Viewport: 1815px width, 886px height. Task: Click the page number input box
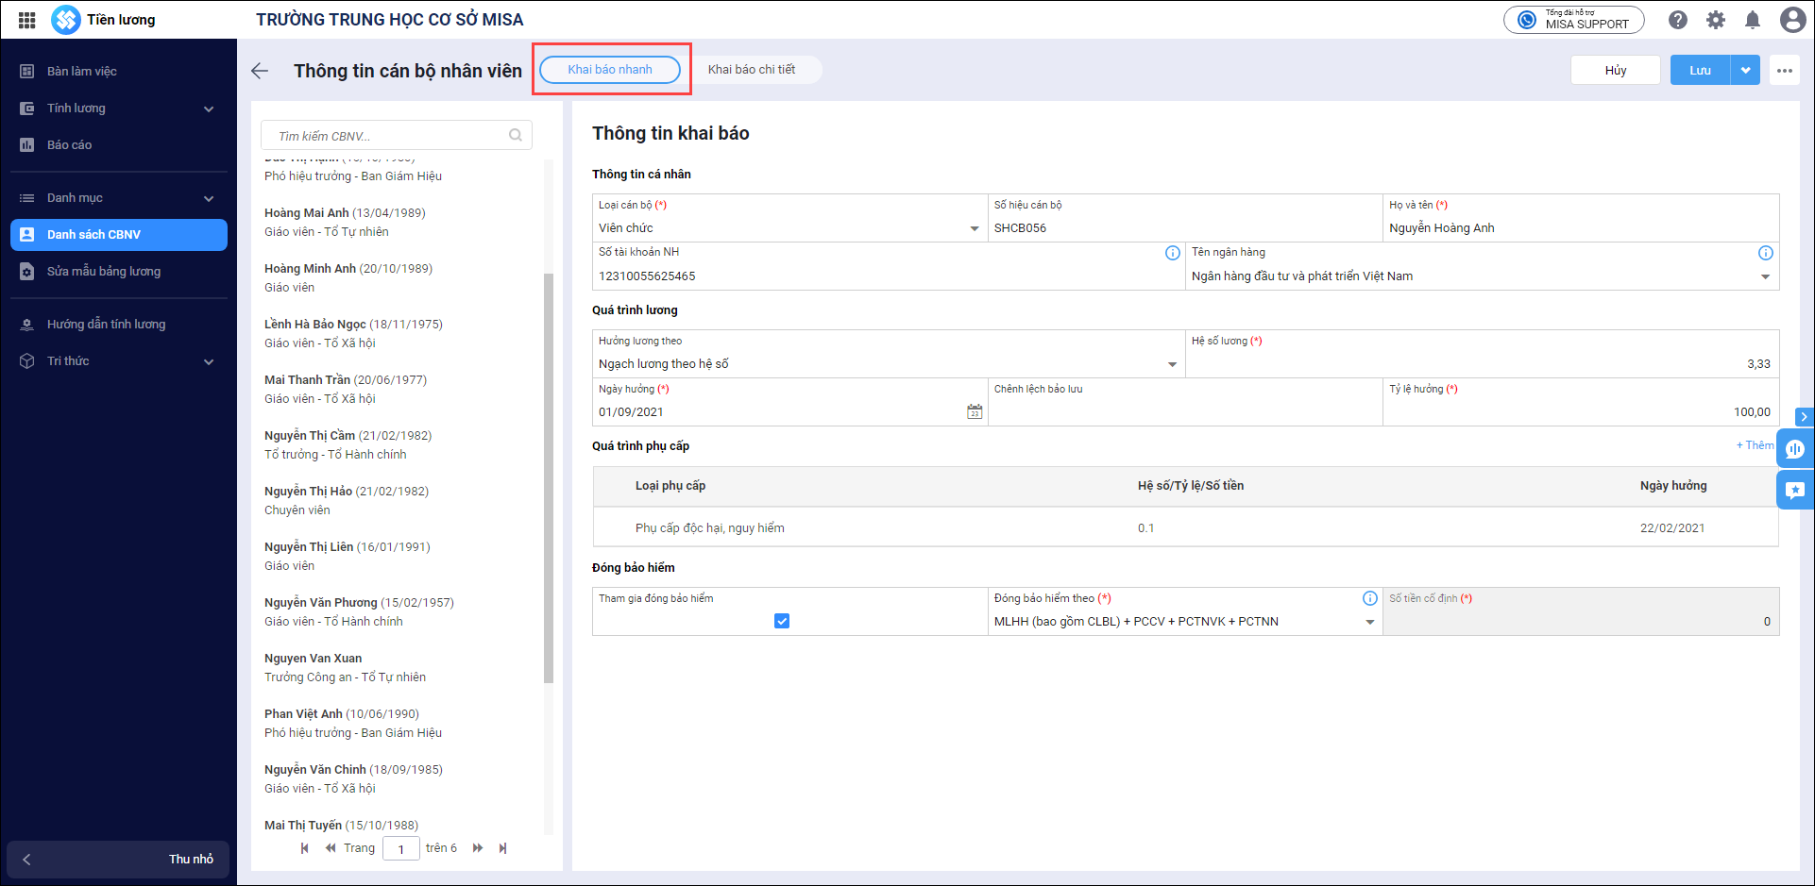coord(401,848)
